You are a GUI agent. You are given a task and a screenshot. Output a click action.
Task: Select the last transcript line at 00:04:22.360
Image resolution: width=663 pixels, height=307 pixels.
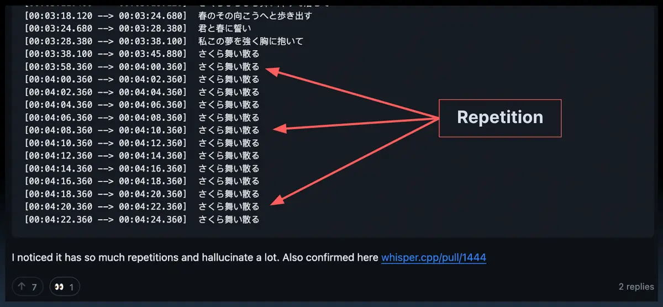[x=142, y=220]
